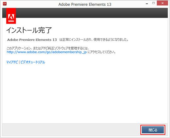Maximize the installer window
Viewport: 170px width, 138px height.
click(153, 3)
